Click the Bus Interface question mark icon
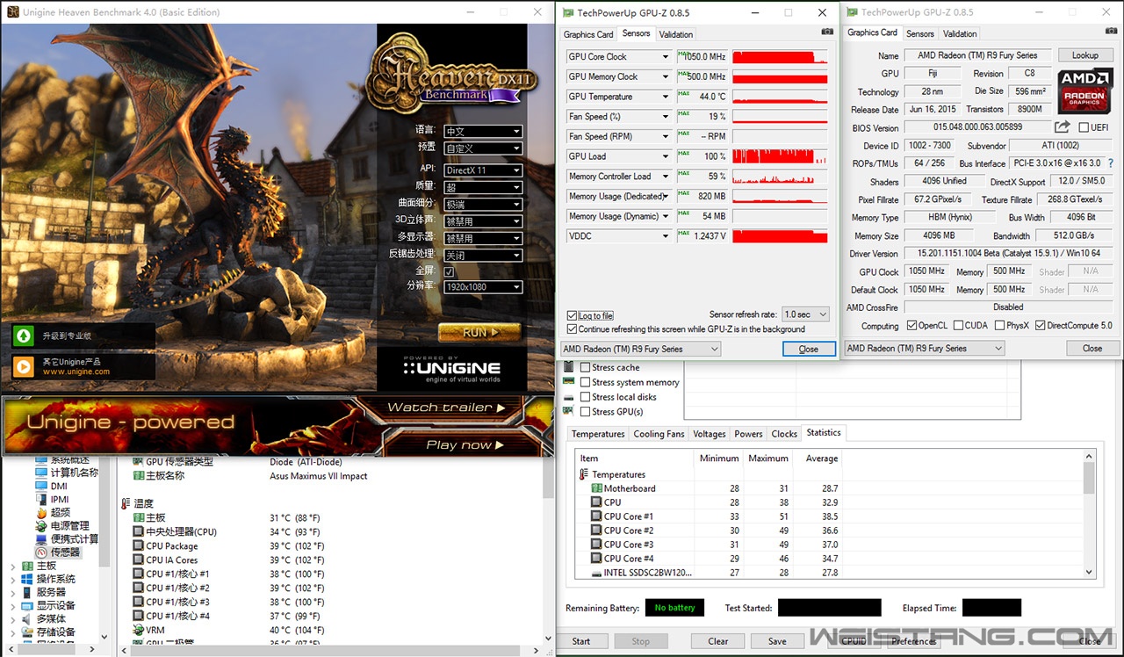1124x657 pixels. point(1111,163)
